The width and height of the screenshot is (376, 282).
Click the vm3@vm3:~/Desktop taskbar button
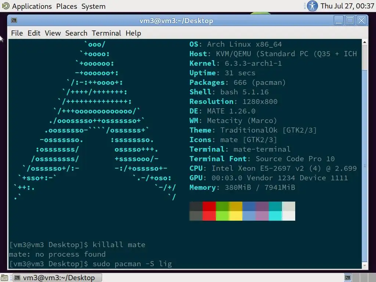tap(57, 278)
